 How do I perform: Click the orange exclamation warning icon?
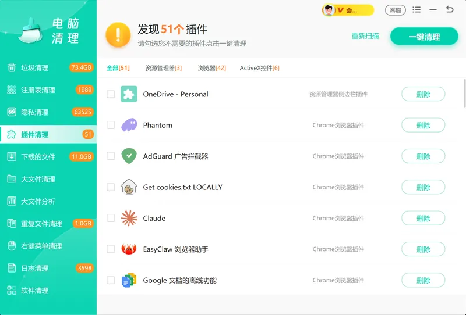(x=118, y=35)
